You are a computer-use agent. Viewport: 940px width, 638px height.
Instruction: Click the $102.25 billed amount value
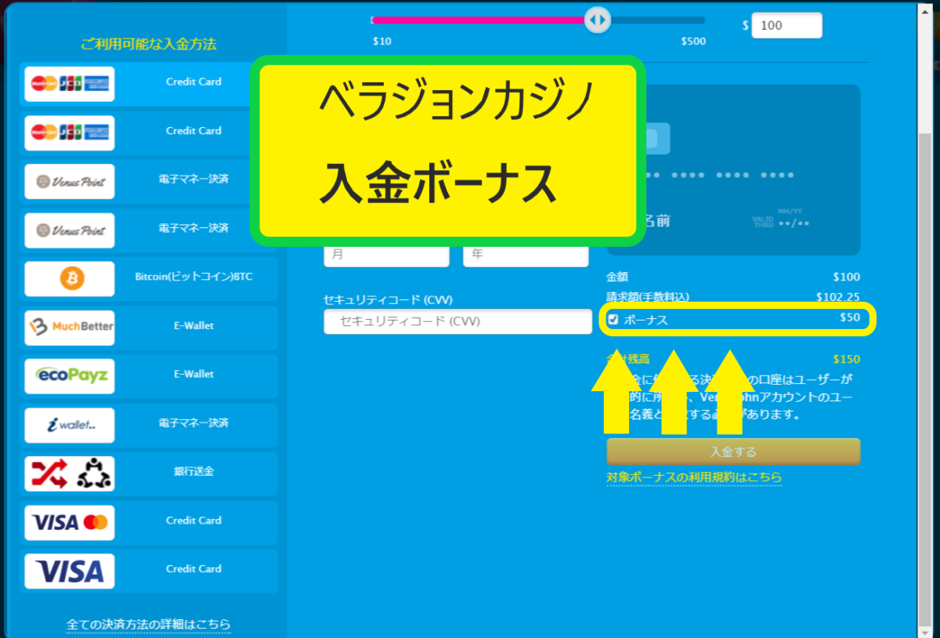pyautogui.click(x=837, y=297)
